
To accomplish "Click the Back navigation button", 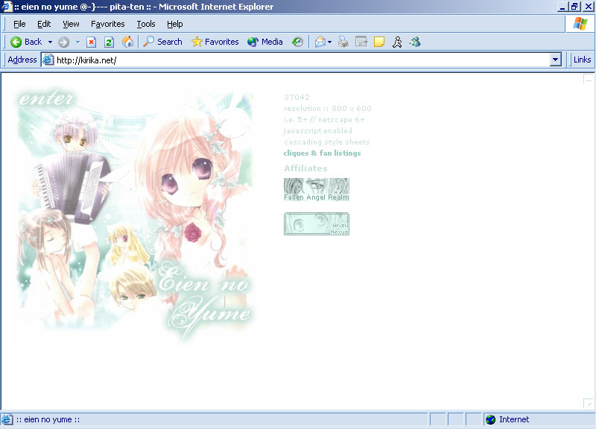I will [x=26, y=42].
